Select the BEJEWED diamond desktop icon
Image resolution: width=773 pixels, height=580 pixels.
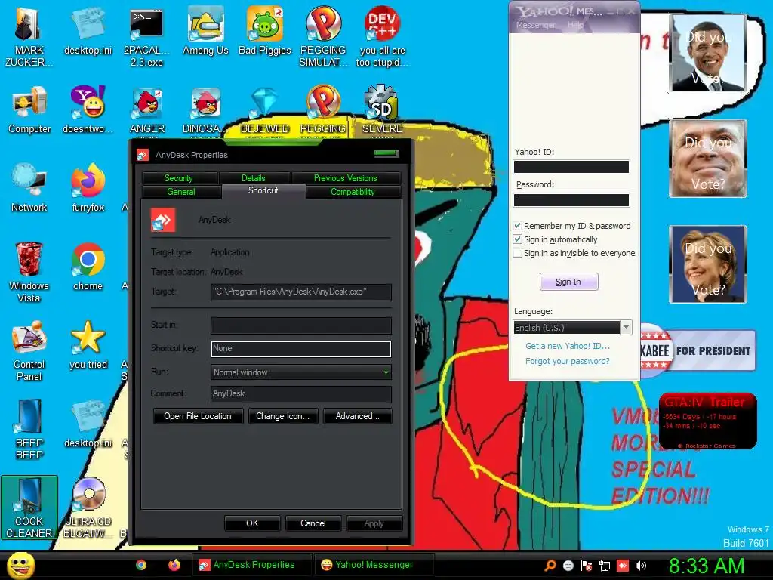coord(265,111)
